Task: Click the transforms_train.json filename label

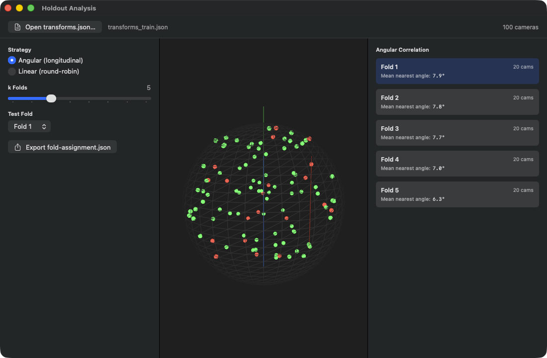Action: (x=138, y=27)
